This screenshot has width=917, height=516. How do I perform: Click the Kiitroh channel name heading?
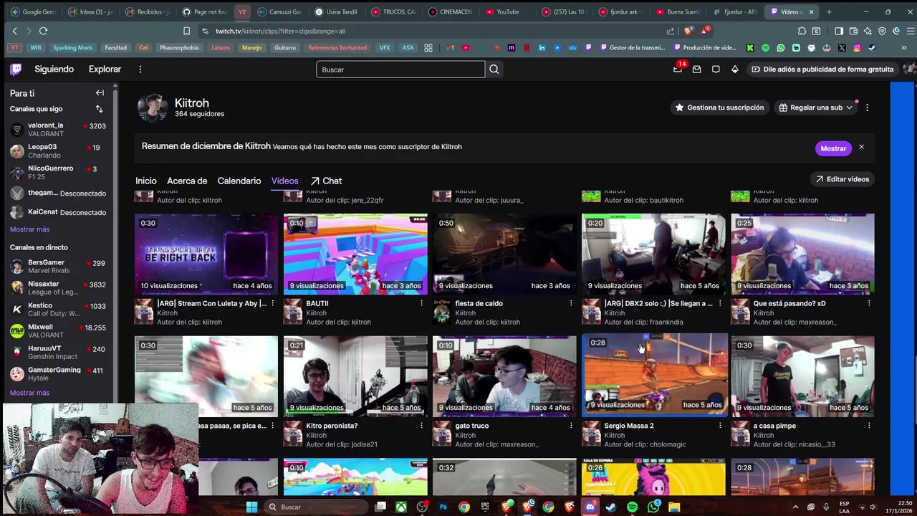click(x=192, y=103)
